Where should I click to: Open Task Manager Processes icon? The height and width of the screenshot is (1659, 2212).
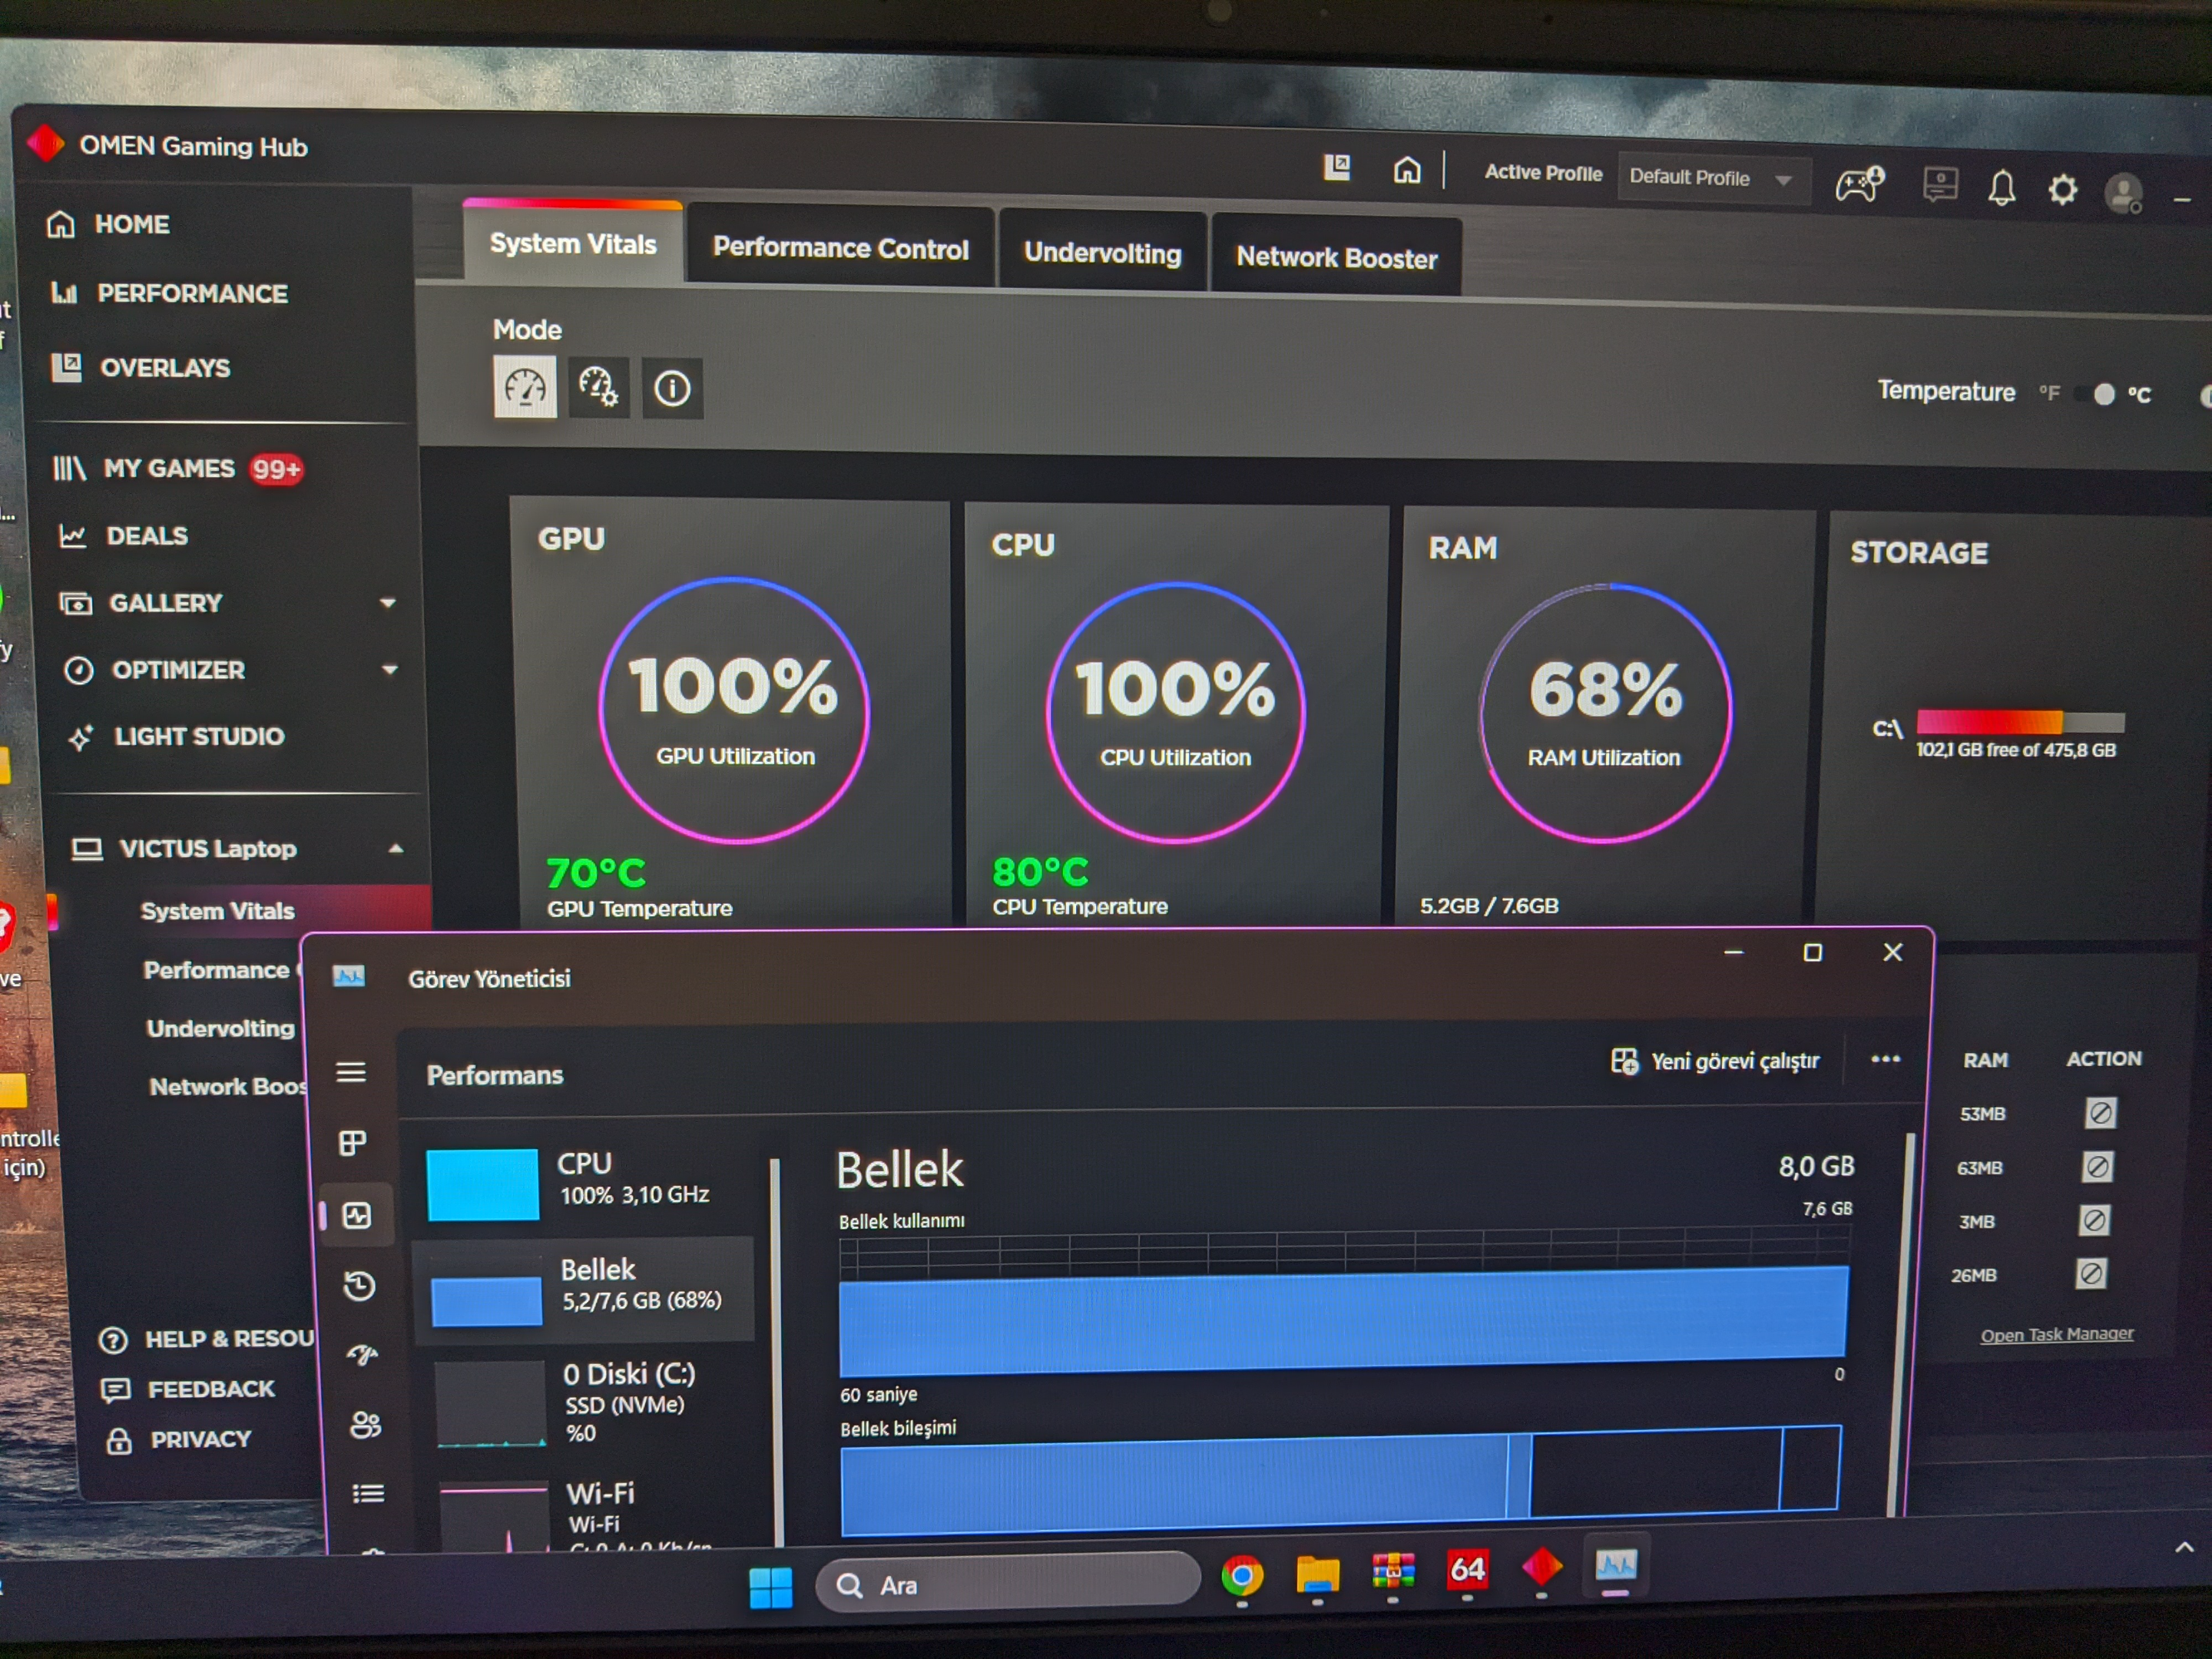pos(352,1142)
